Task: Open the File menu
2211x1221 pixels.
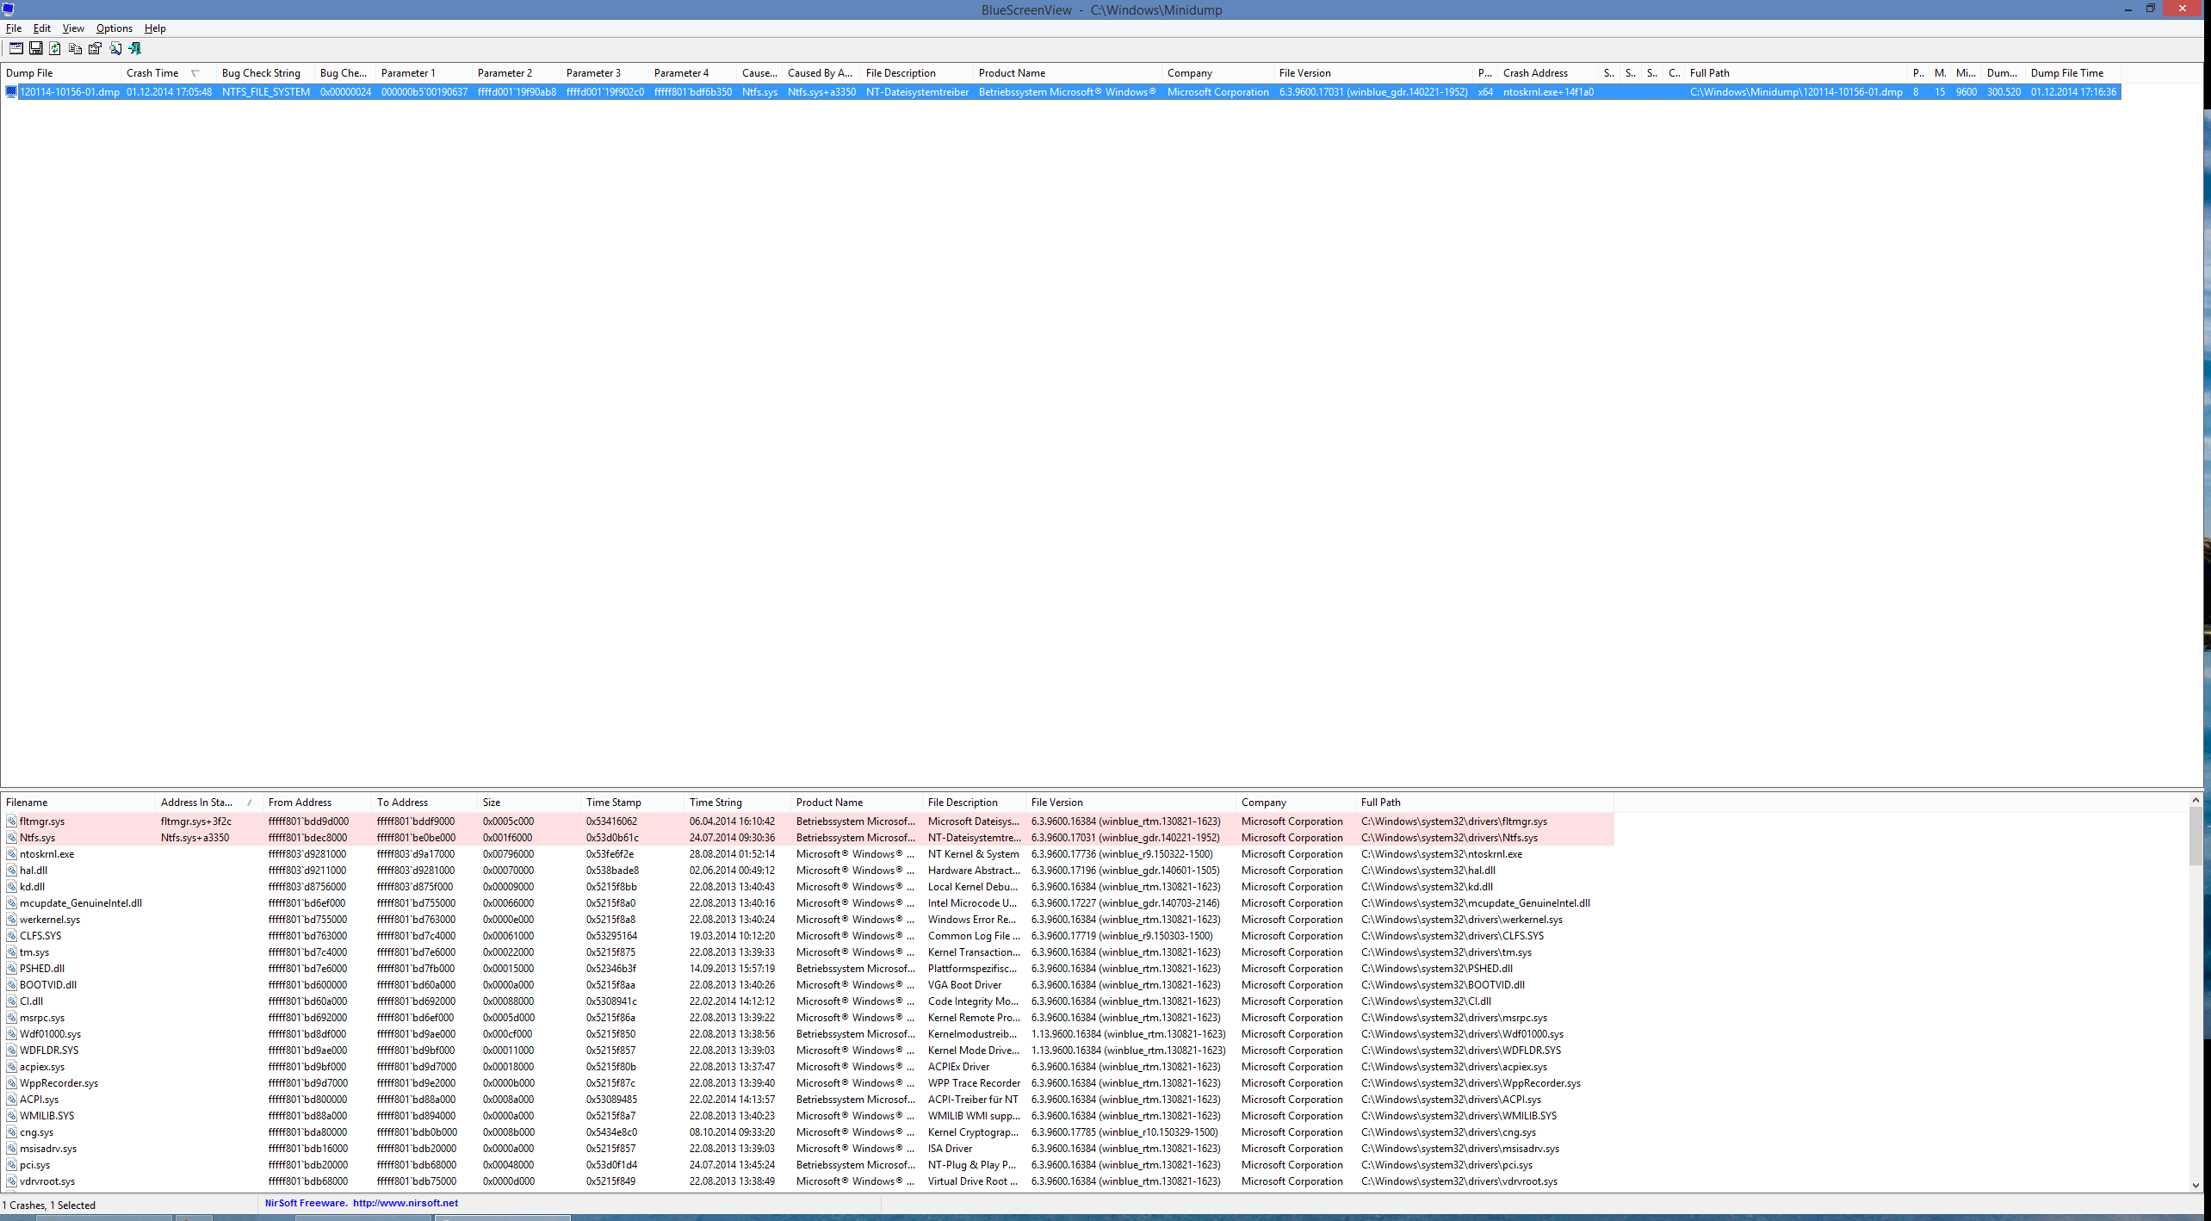Action: click(x=14, y=28)
